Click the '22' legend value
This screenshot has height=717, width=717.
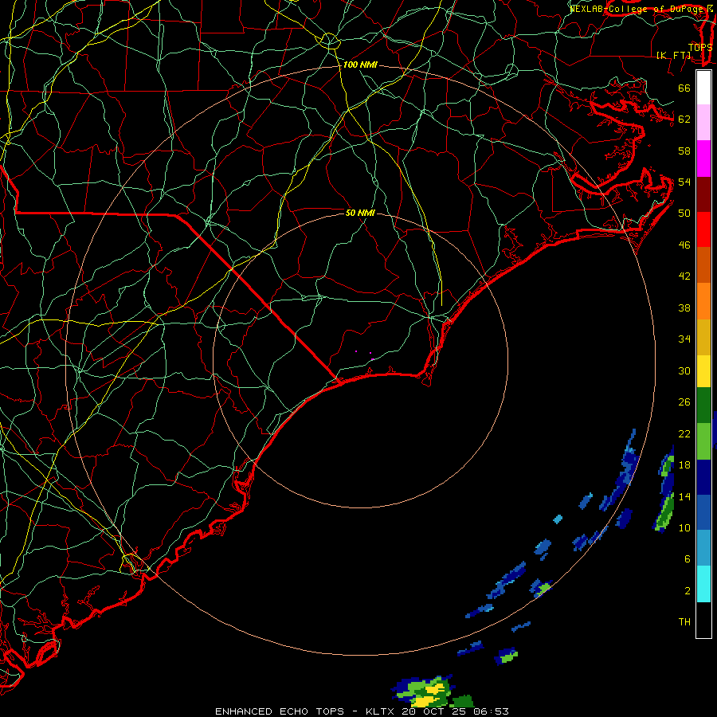[684, 434]
